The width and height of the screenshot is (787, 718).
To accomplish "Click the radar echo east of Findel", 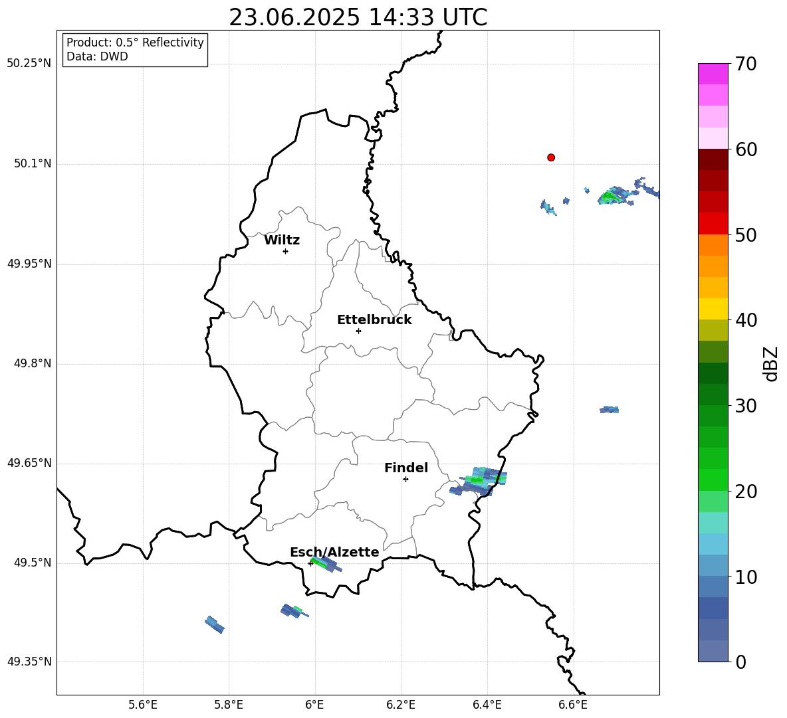I will point(479,480).
